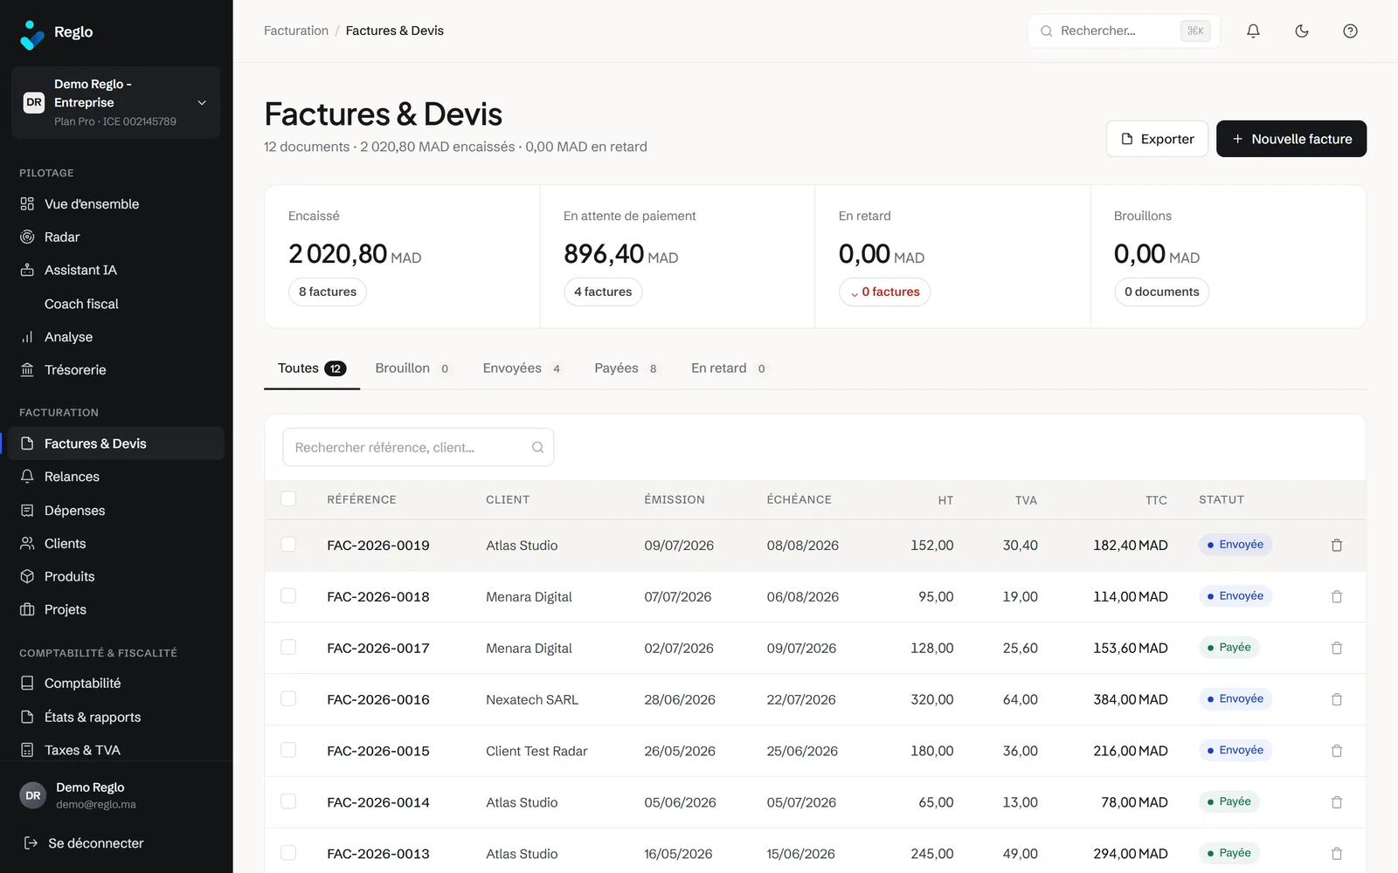
Task: Open notifications bell icon
Action: 1253,31
